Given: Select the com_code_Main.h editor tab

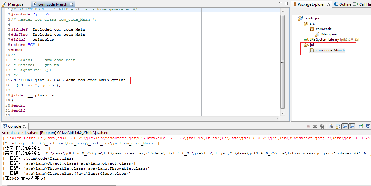Looking at the screenshot, I should (x=53, y=4).
